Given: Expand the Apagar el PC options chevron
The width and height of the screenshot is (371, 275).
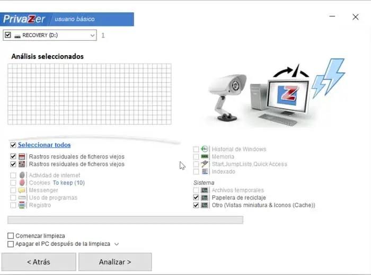Looking at the screenshot, I should pos(117,244).
